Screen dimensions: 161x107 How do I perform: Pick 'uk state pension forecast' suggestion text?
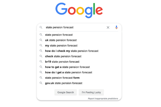point(61,40)
